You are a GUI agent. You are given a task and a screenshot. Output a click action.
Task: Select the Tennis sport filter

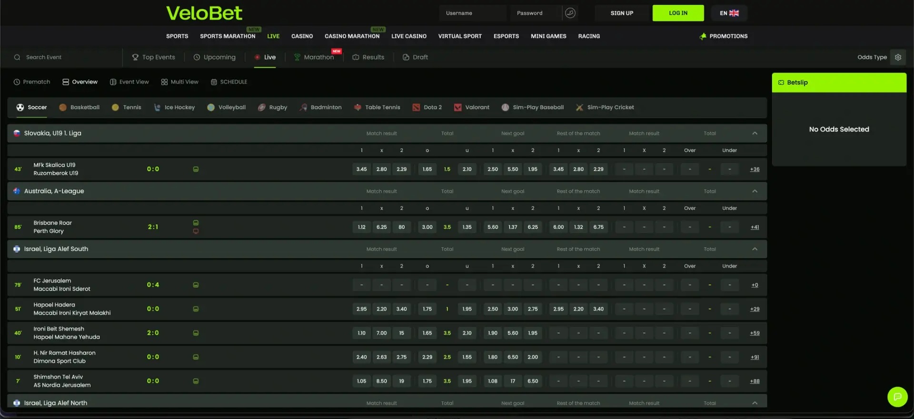(x=127, y=107)
